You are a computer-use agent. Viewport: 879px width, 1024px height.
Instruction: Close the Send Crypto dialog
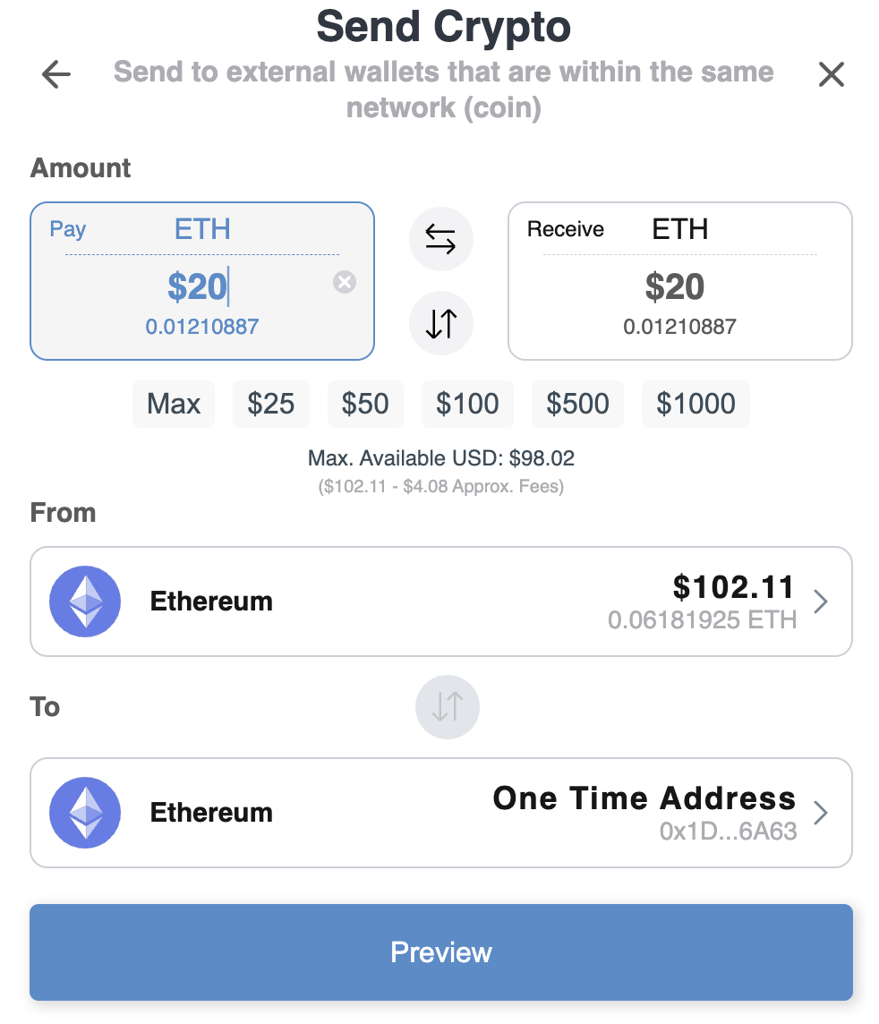(x=831, y=73)
